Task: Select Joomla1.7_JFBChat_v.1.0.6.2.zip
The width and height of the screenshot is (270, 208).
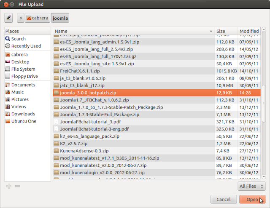Action: coord(157,100)
